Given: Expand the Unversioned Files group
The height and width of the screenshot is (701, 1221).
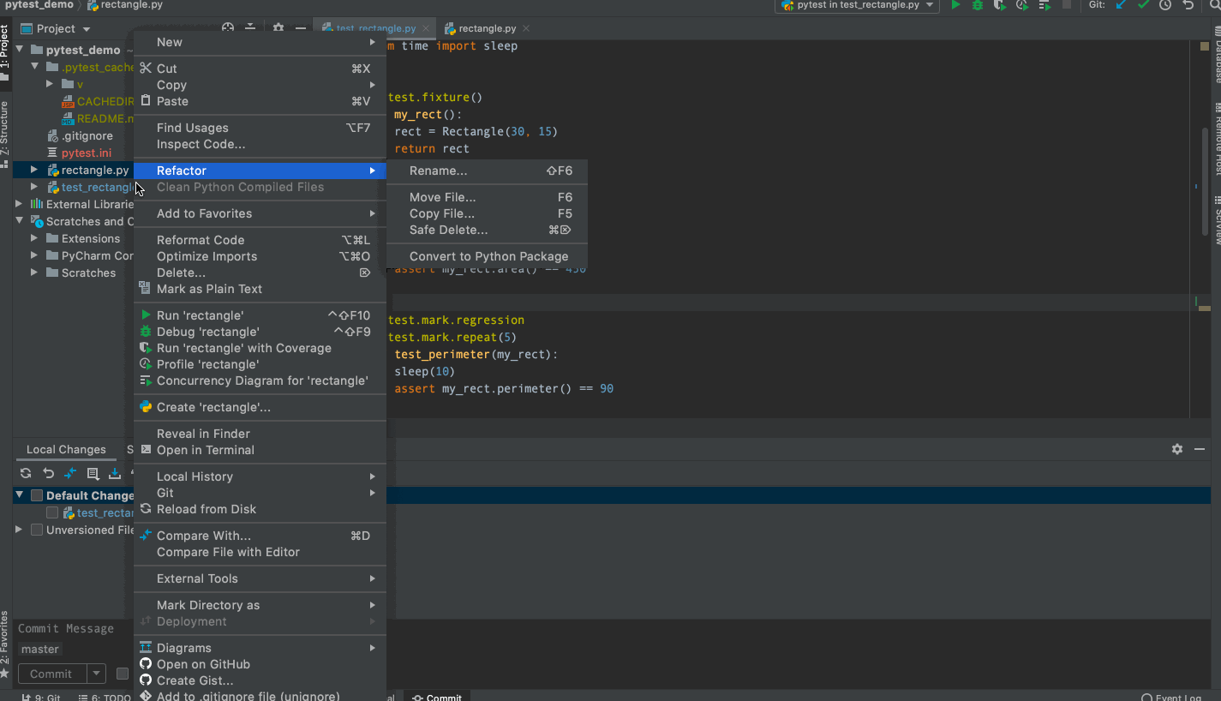Looking at the screenshot, I should point(20,530).
